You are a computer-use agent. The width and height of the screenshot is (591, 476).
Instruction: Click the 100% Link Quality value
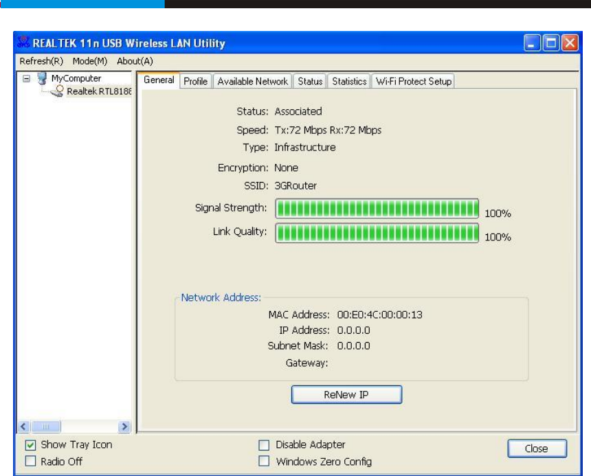click(x=498, y=237)
